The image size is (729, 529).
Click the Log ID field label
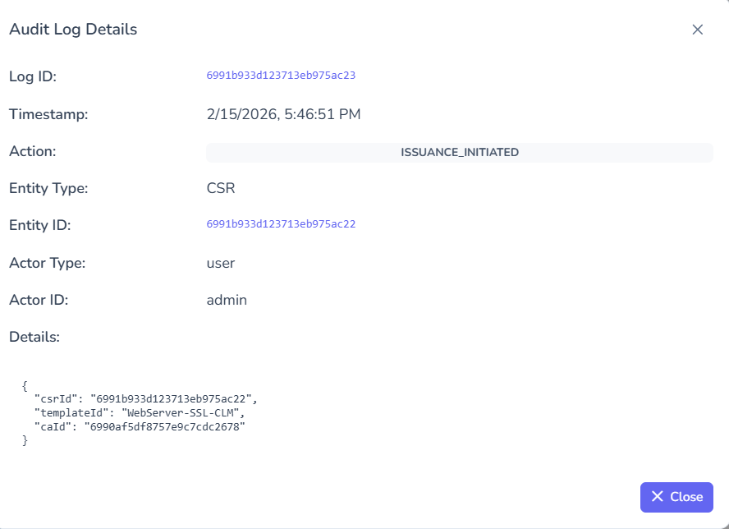tap(31, 76)
